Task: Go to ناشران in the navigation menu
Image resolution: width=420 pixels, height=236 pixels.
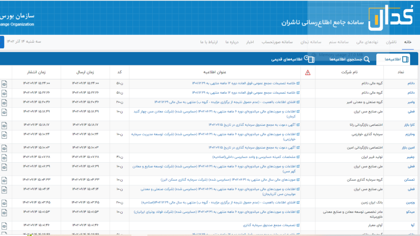Action: pos(391,42)
